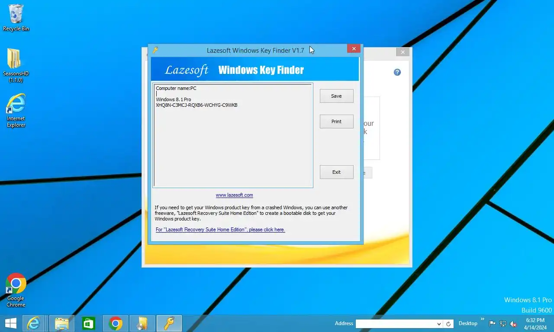
Task: Open File Explorer from taskbar
Action: [62, 323]
